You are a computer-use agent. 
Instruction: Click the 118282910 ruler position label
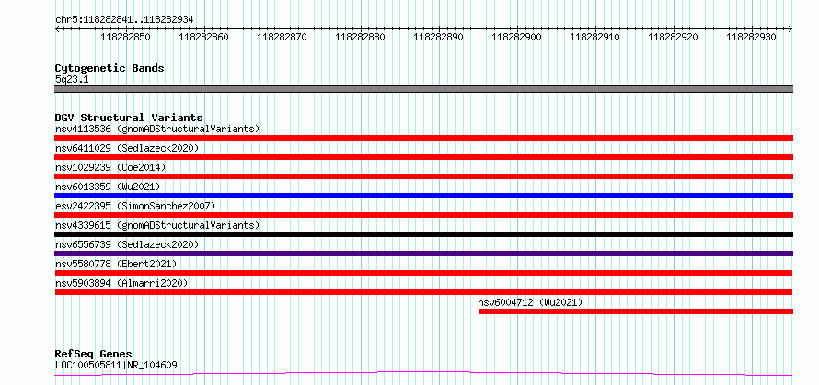coord(594,37)
